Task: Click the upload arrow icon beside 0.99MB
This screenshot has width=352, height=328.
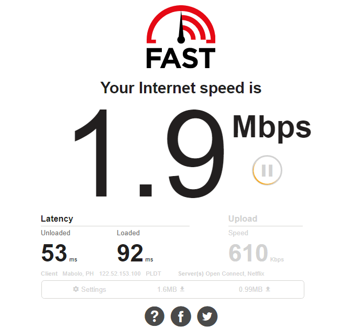Action: [x=268, y=289]
